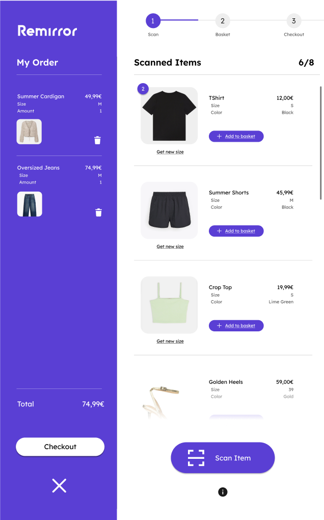Screen dimensions: 324x520
Task: Go to step 1 Scan
Action: (x=153, y=21)
